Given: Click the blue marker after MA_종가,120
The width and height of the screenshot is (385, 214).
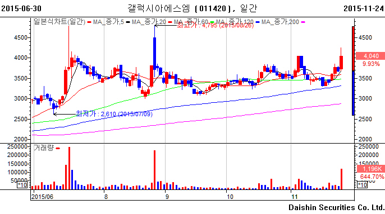Looking at the screenshot, I should coord(258,22).
